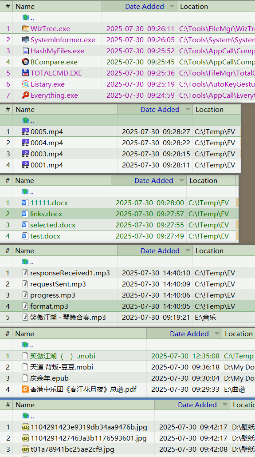Click date 2025-07-30 09:28:11
Image resolution: width=255 pixels, height=457 pixels.
[x=156, y=165]
